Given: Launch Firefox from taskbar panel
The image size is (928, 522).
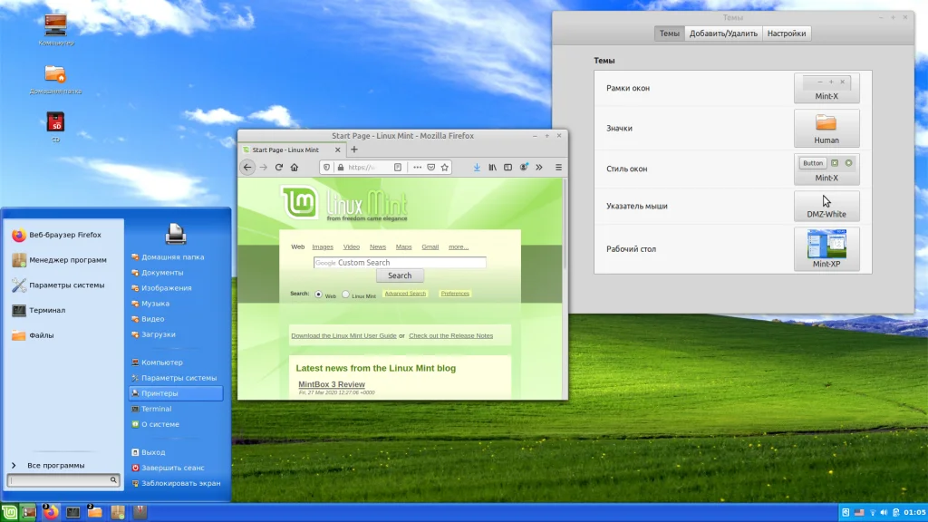Looking at the screenshot, I should (x=51, y=512).
